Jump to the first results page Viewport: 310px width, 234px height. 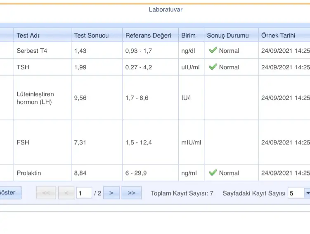point(46,193)
